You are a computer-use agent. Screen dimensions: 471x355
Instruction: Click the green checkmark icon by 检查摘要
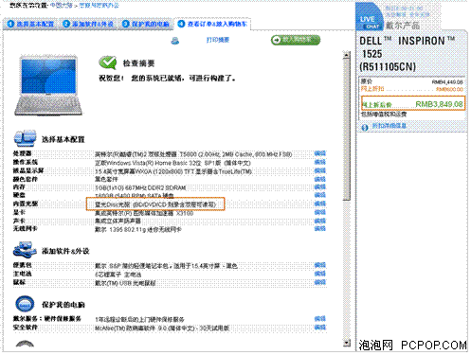tap(108, 62)
